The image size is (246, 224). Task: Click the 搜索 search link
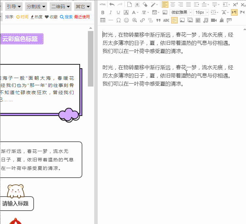click(66, 17)
